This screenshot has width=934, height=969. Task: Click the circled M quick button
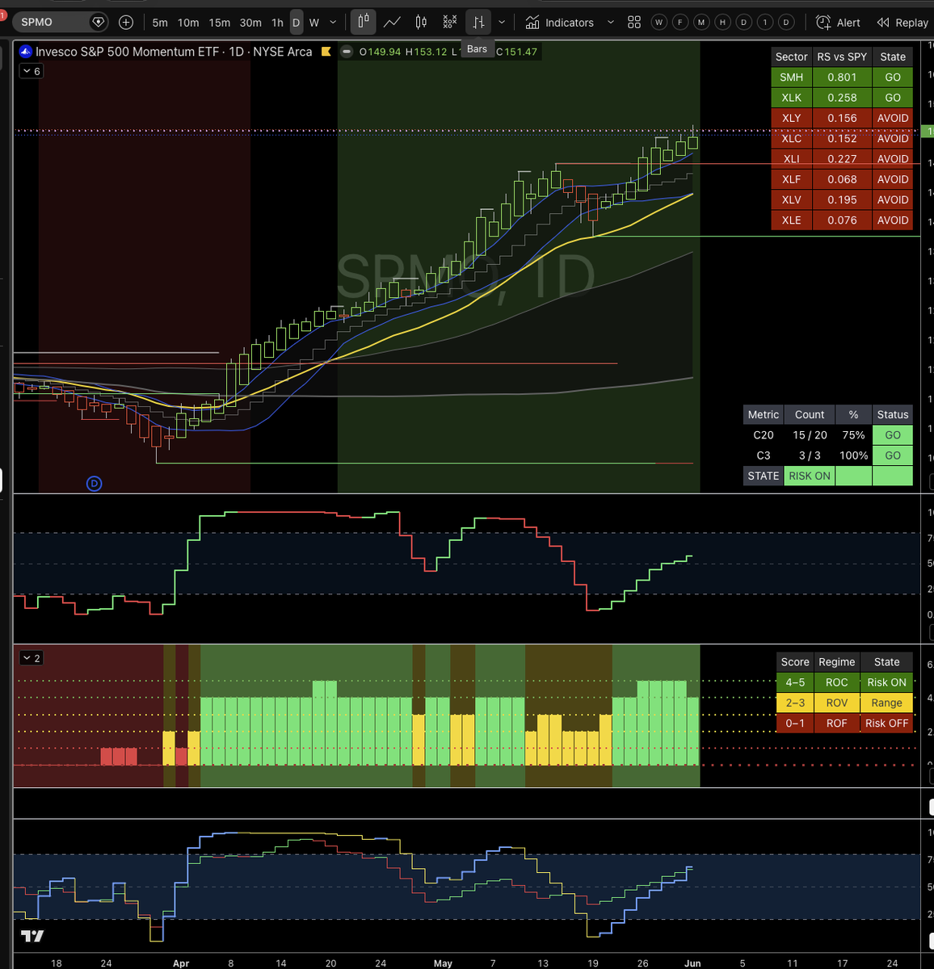pos(701,23)
